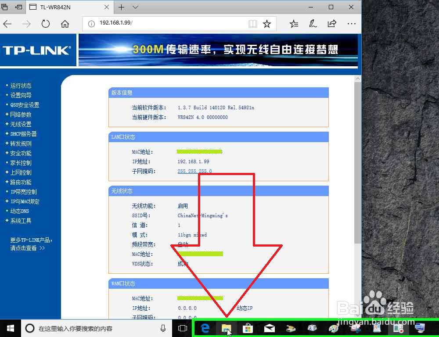This screenshot has height=337, width=439.
Task: Open 动态DNS in the sidebar
Action: tap(20, 211)
